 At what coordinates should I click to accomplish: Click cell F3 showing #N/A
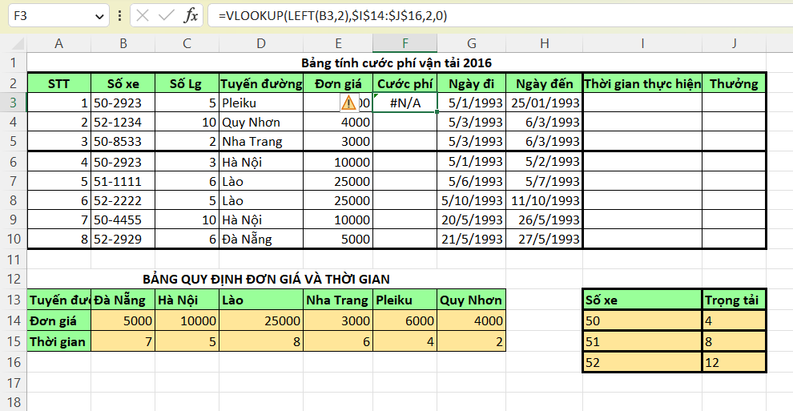coord(405,103)
